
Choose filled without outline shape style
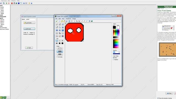coord(60,54)
